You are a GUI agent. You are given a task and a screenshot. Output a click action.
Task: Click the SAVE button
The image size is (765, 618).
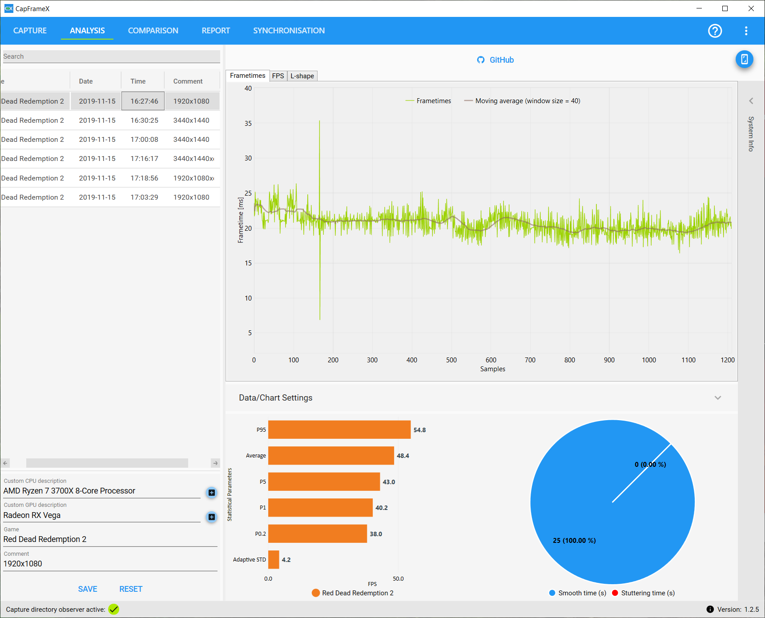[88, 589]
